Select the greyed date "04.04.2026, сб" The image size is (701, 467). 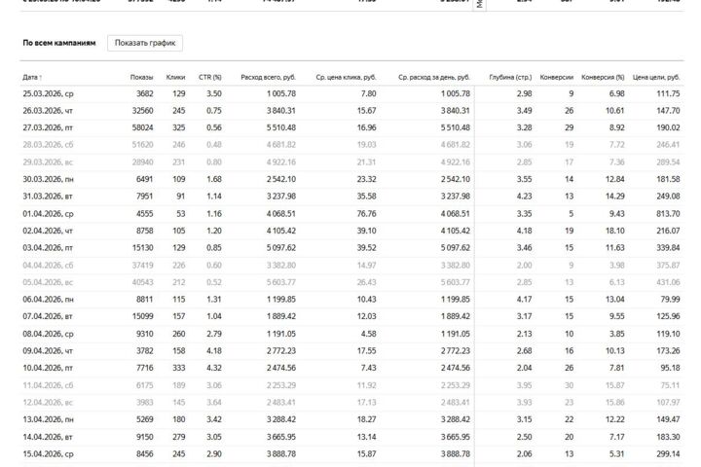(x=48, y=265)
